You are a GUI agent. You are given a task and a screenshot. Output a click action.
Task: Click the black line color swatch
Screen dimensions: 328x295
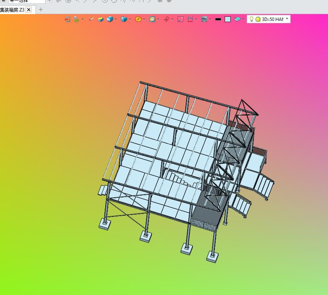[x=218, y=19]
